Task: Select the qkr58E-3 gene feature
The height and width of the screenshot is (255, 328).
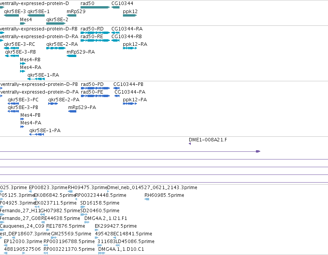Action: pos(11,15)
